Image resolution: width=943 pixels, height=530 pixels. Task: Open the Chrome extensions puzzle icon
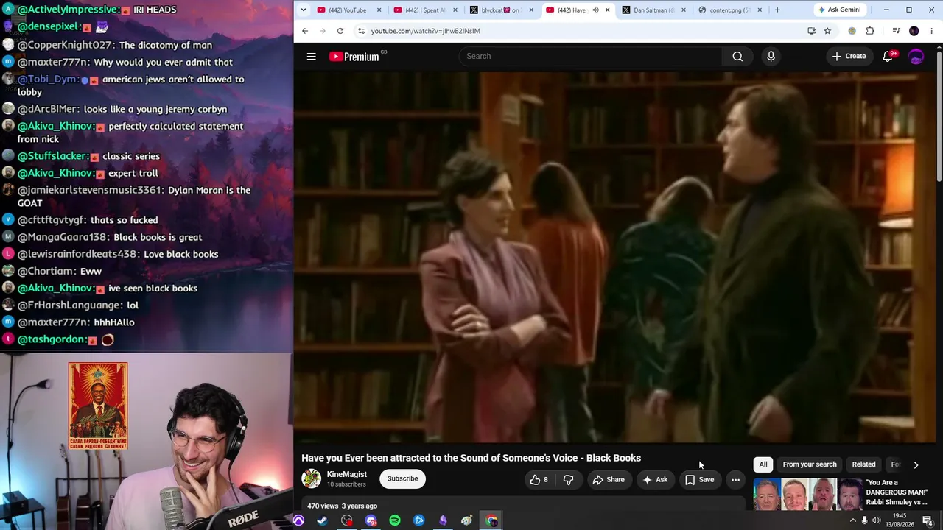pos(870,31)
